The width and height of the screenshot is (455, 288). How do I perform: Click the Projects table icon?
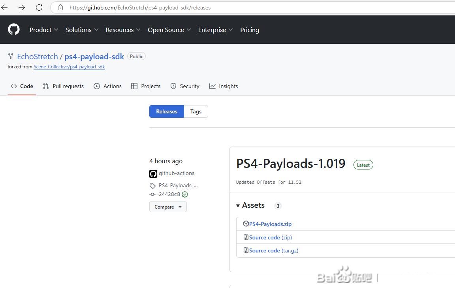click(134, 86)
